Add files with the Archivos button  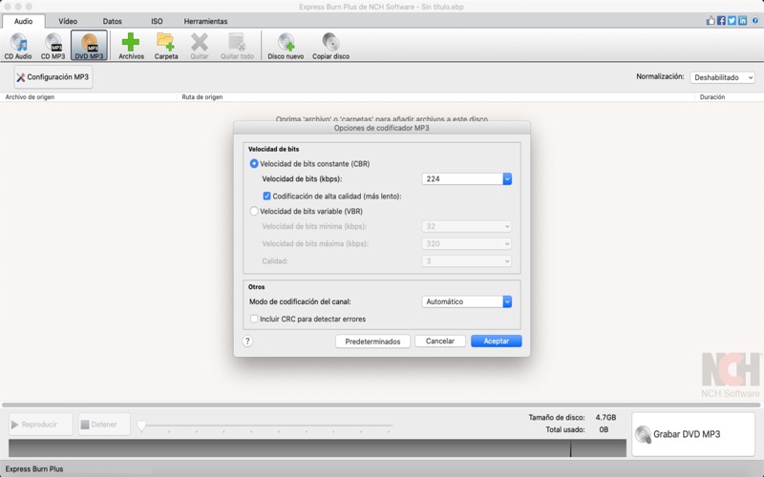131,46
